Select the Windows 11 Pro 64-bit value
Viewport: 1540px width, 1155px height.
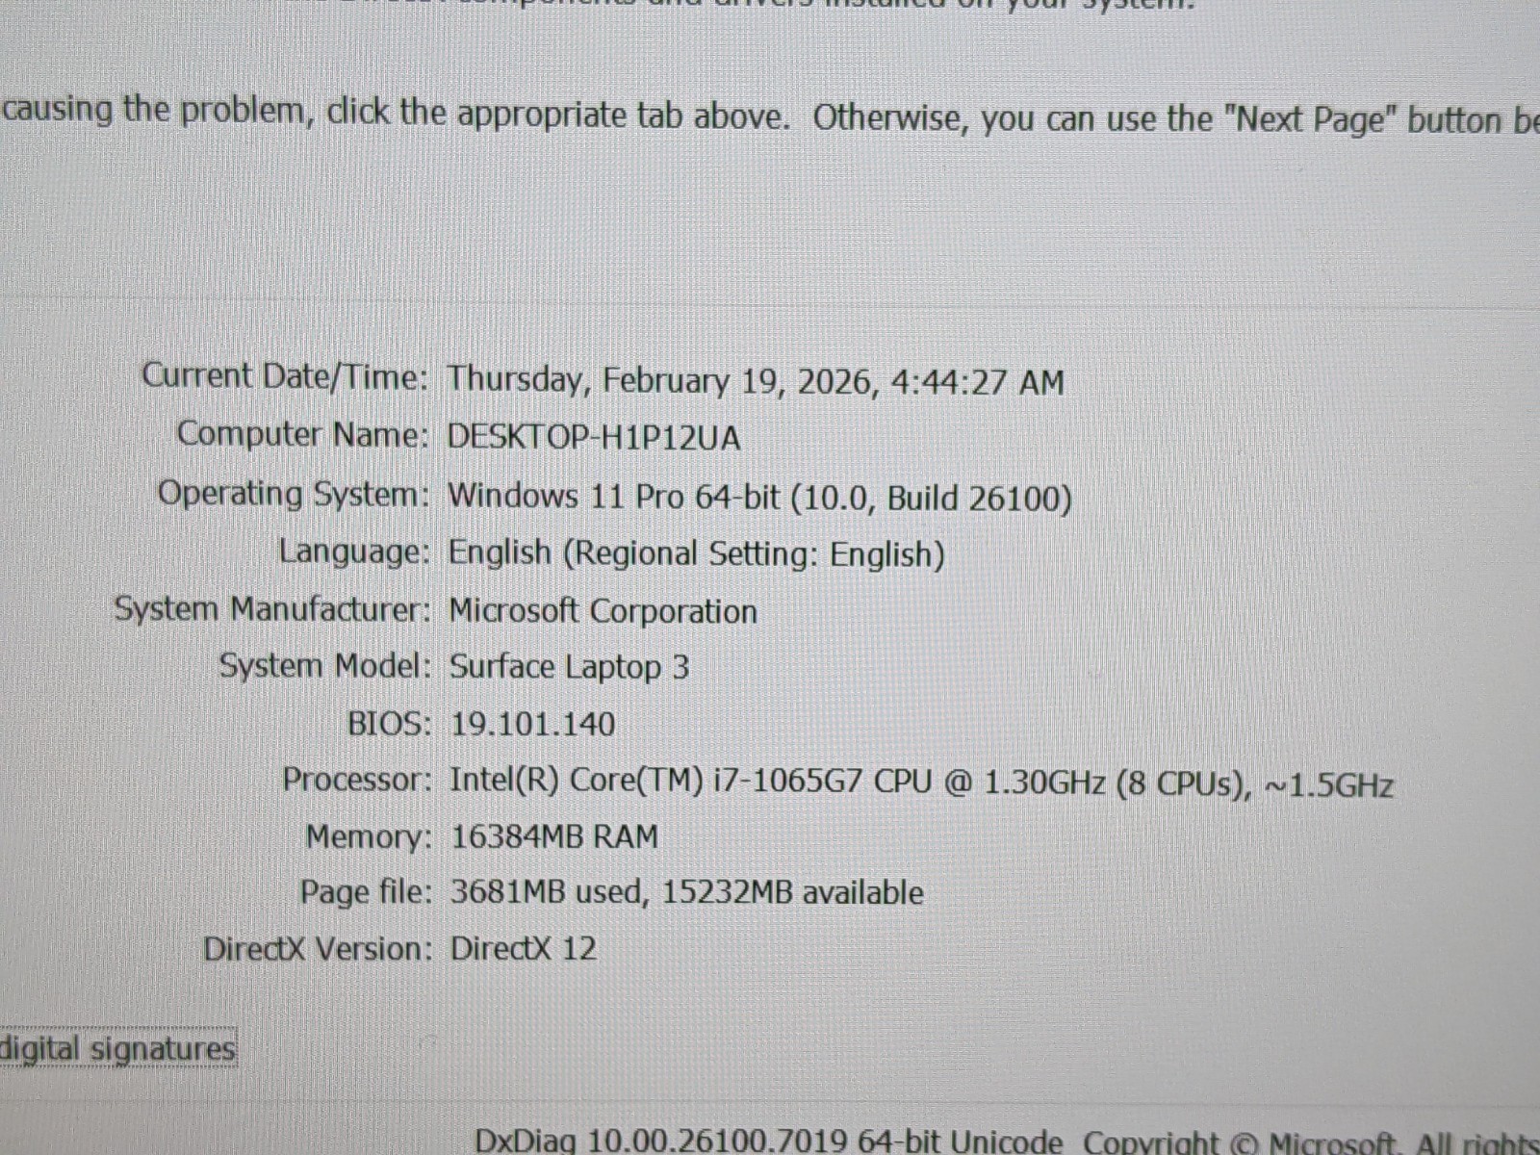[x=759, y=498]
